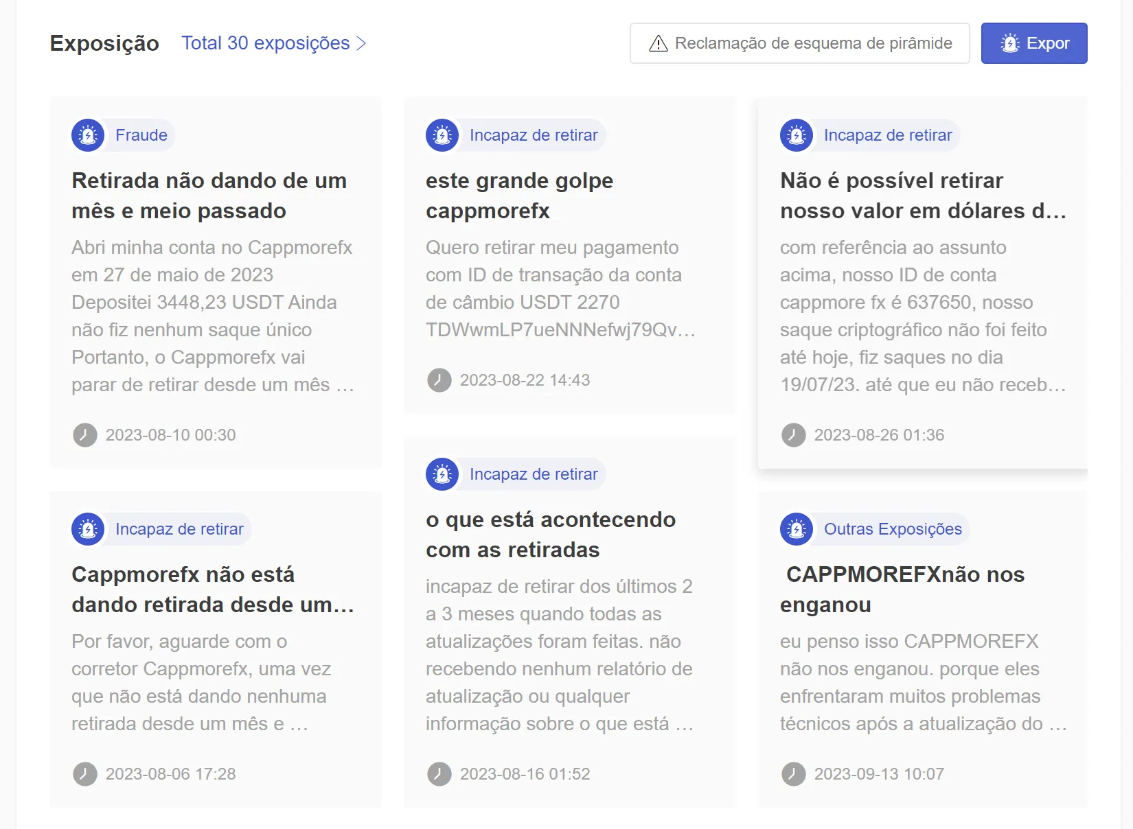This screenshot has height=829, width=1133.
Task: Click the alarm icon on the 'Cappmorefx não está' card
Action: point(88,529)
